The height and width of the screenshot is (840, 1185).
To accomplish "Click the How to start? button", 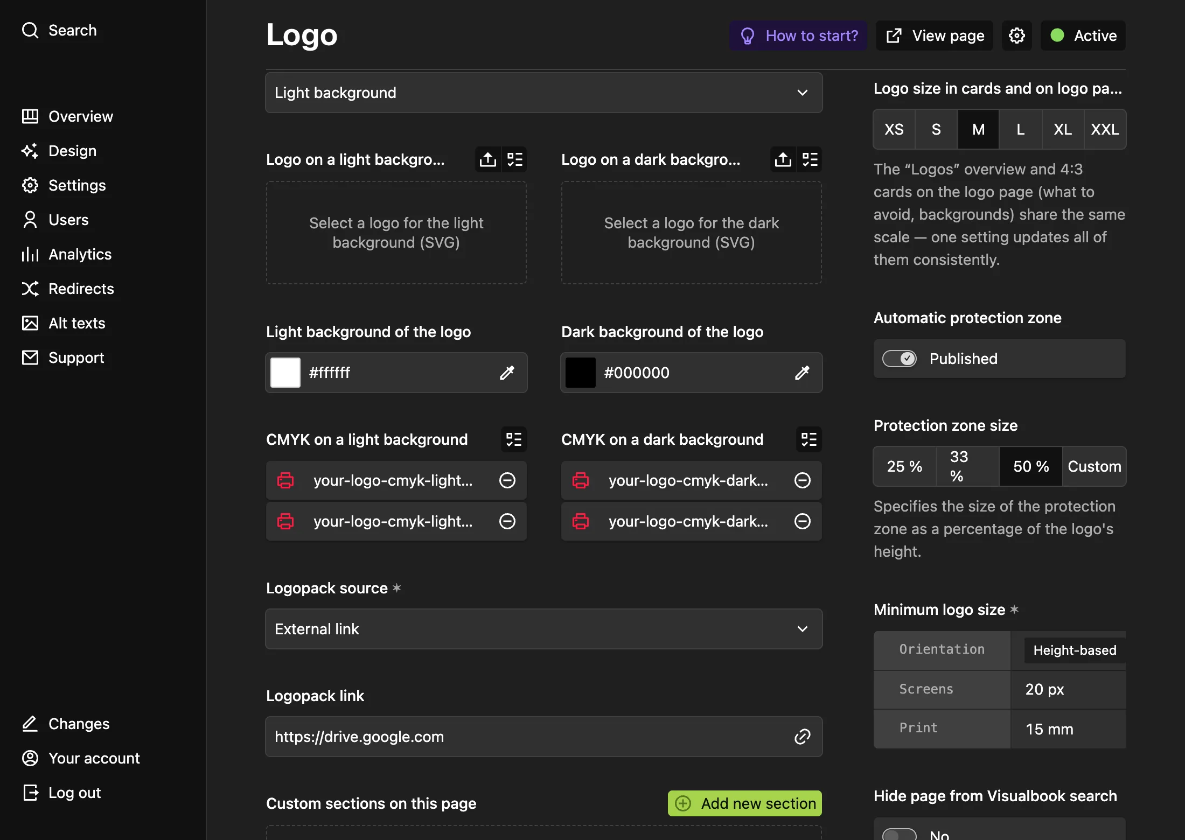I will (798, 36).
